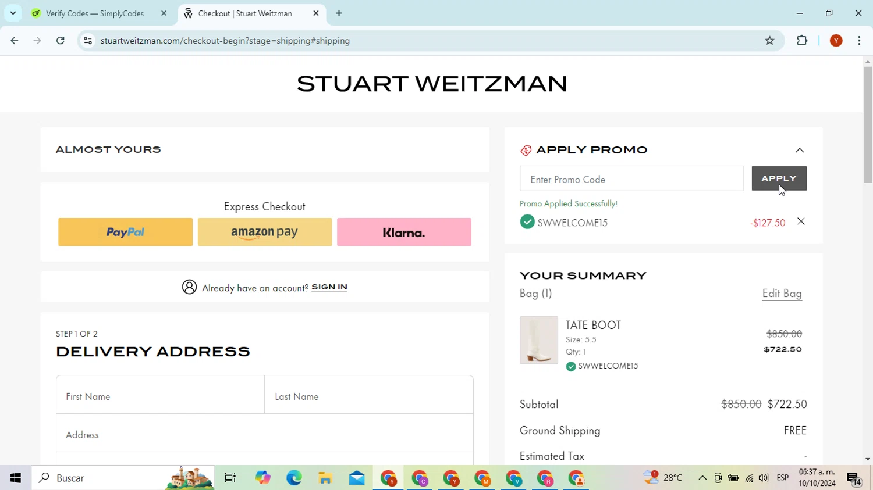Click the page vertical scrollbar

868,125
